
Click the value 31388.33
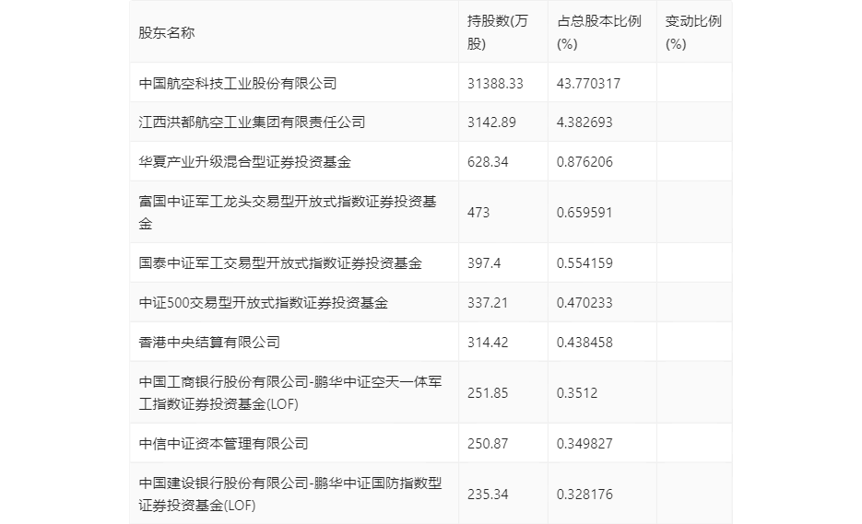(x=495, y=84)
